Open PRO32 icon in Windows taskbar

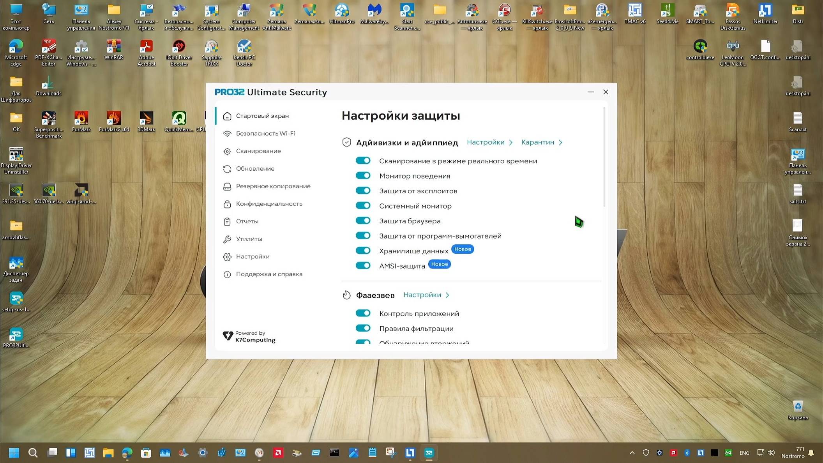tap(429, 452)
